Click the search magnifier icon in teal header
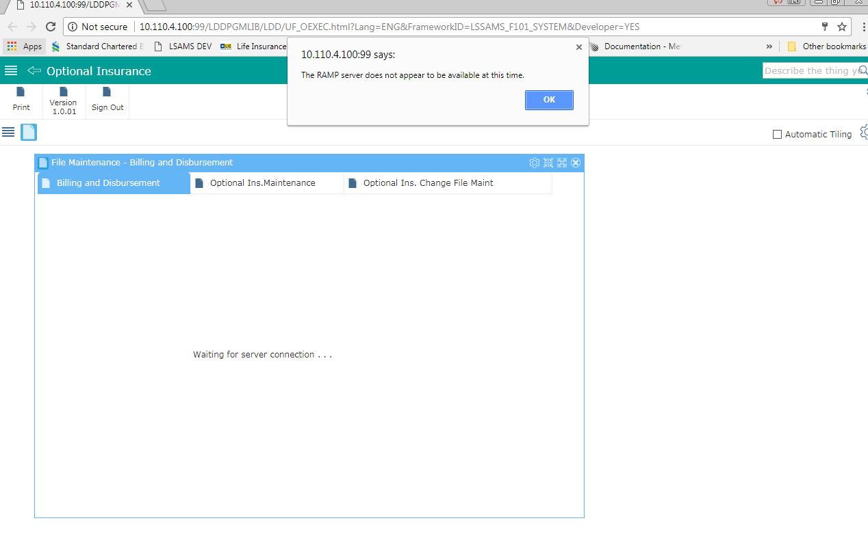Image resolution: width=868 pixels, height=540 pixels. 863,70
